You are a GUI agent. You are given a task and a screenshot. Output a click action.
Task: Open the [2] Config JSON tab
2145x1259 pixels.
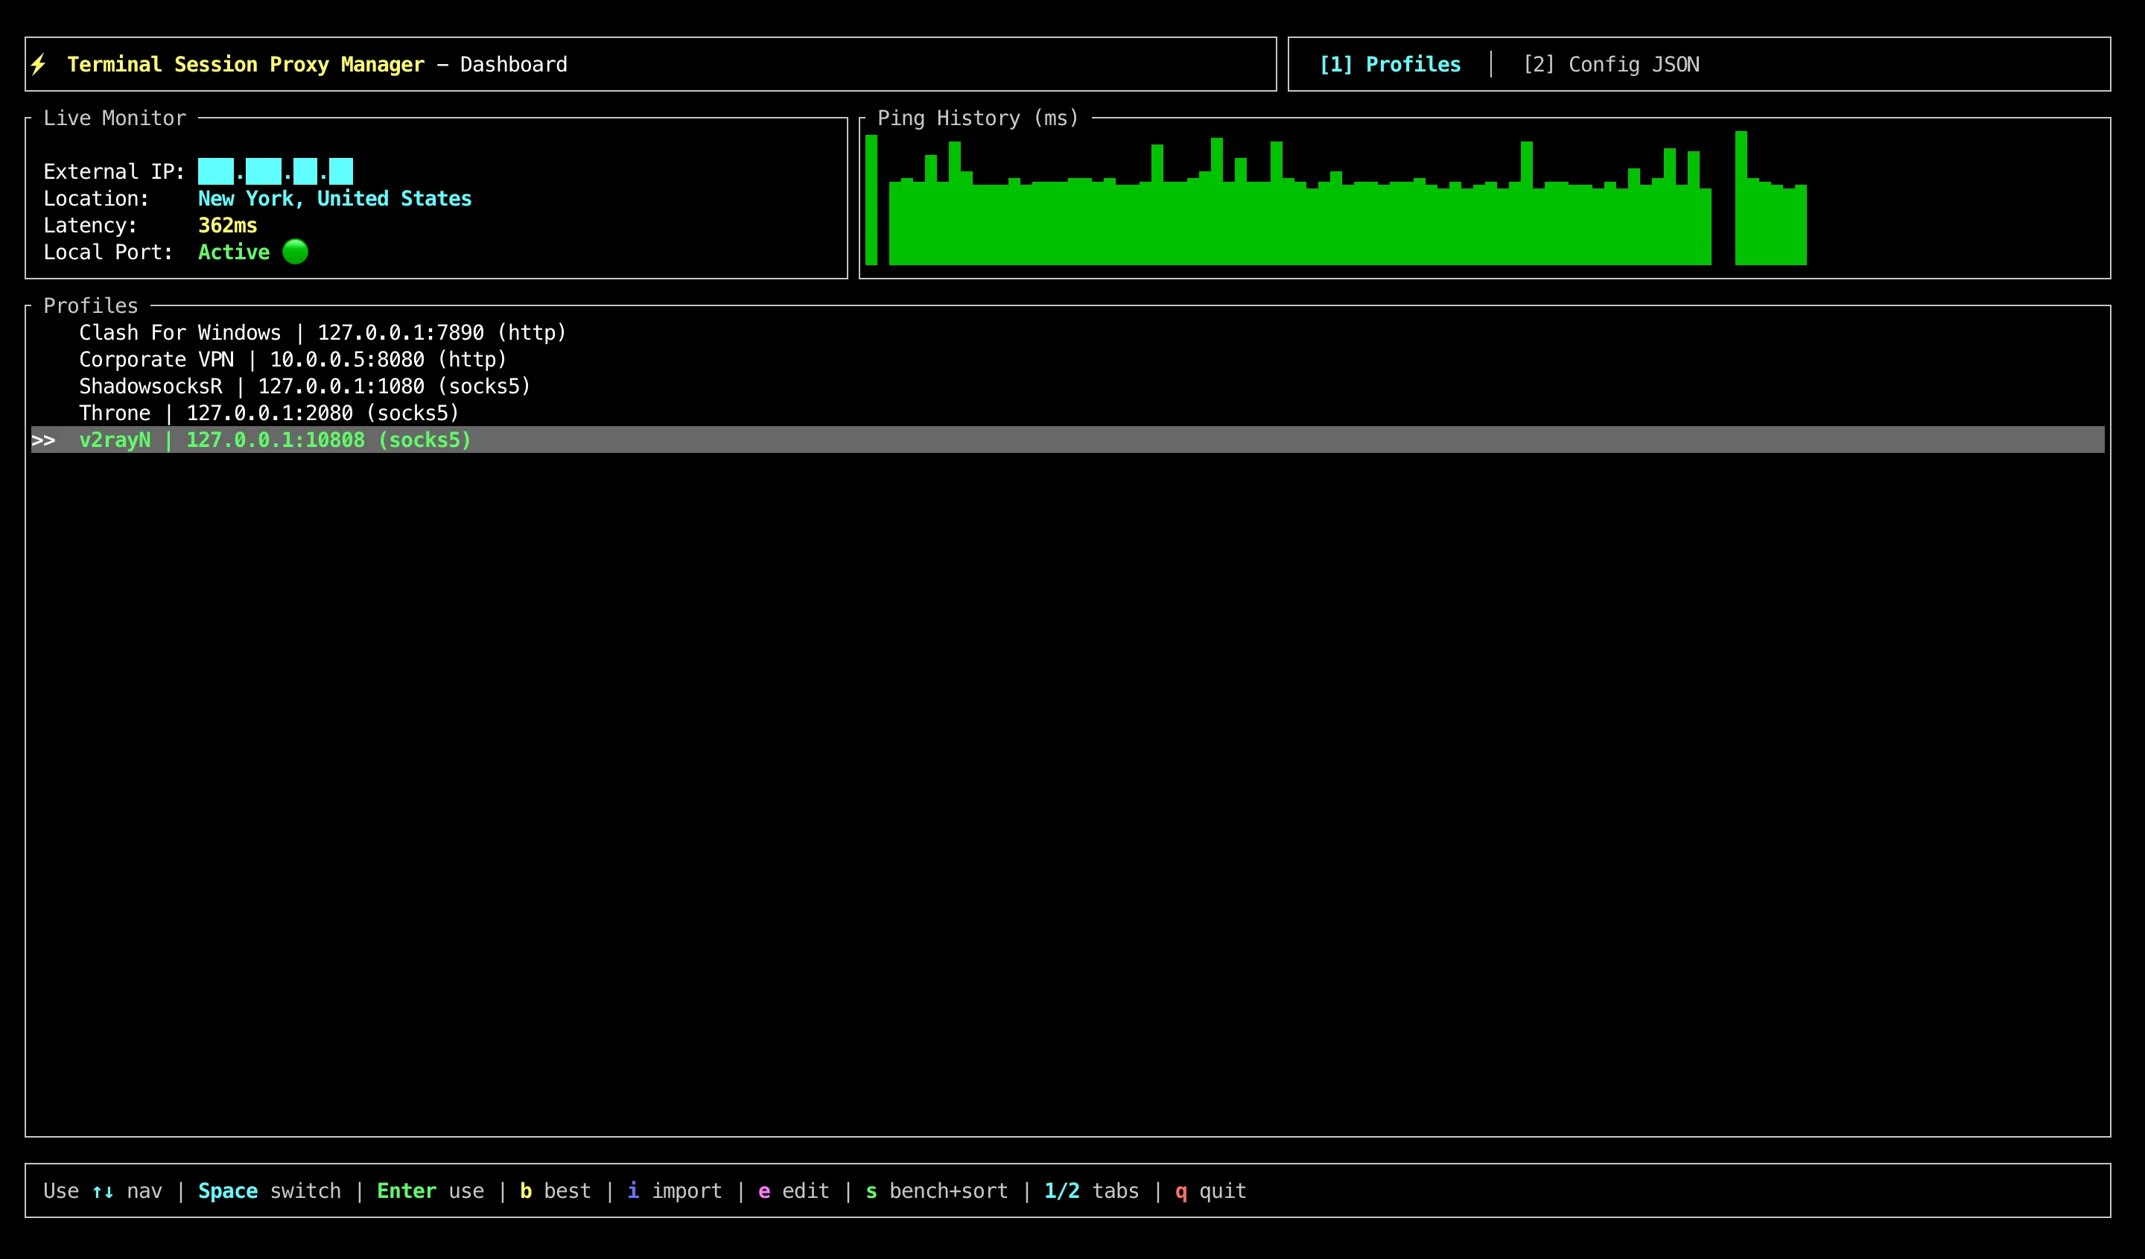1611,65
